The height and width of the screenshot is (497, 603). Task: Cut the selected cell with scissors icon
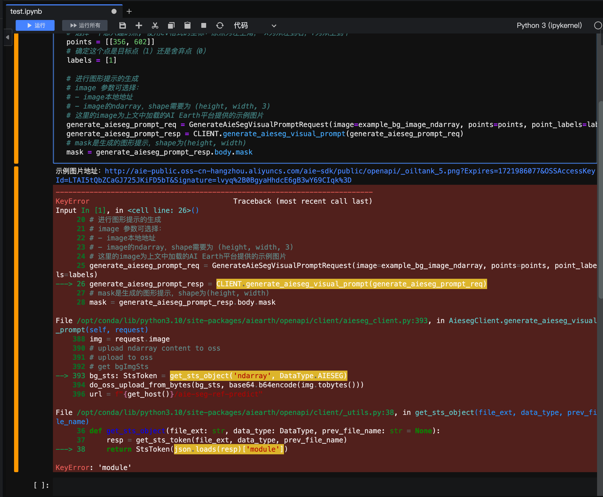click(x=155, y=25)
